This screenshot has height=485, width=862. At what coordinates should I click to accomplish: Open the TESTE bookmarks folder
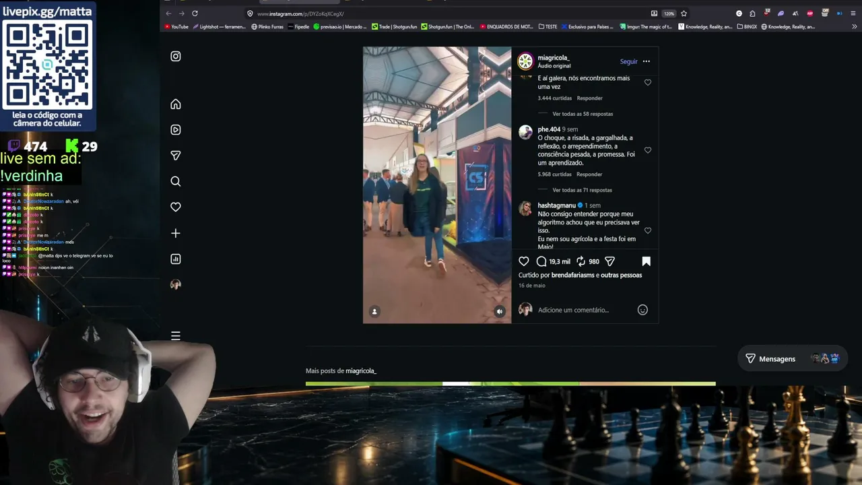point(548,27)
